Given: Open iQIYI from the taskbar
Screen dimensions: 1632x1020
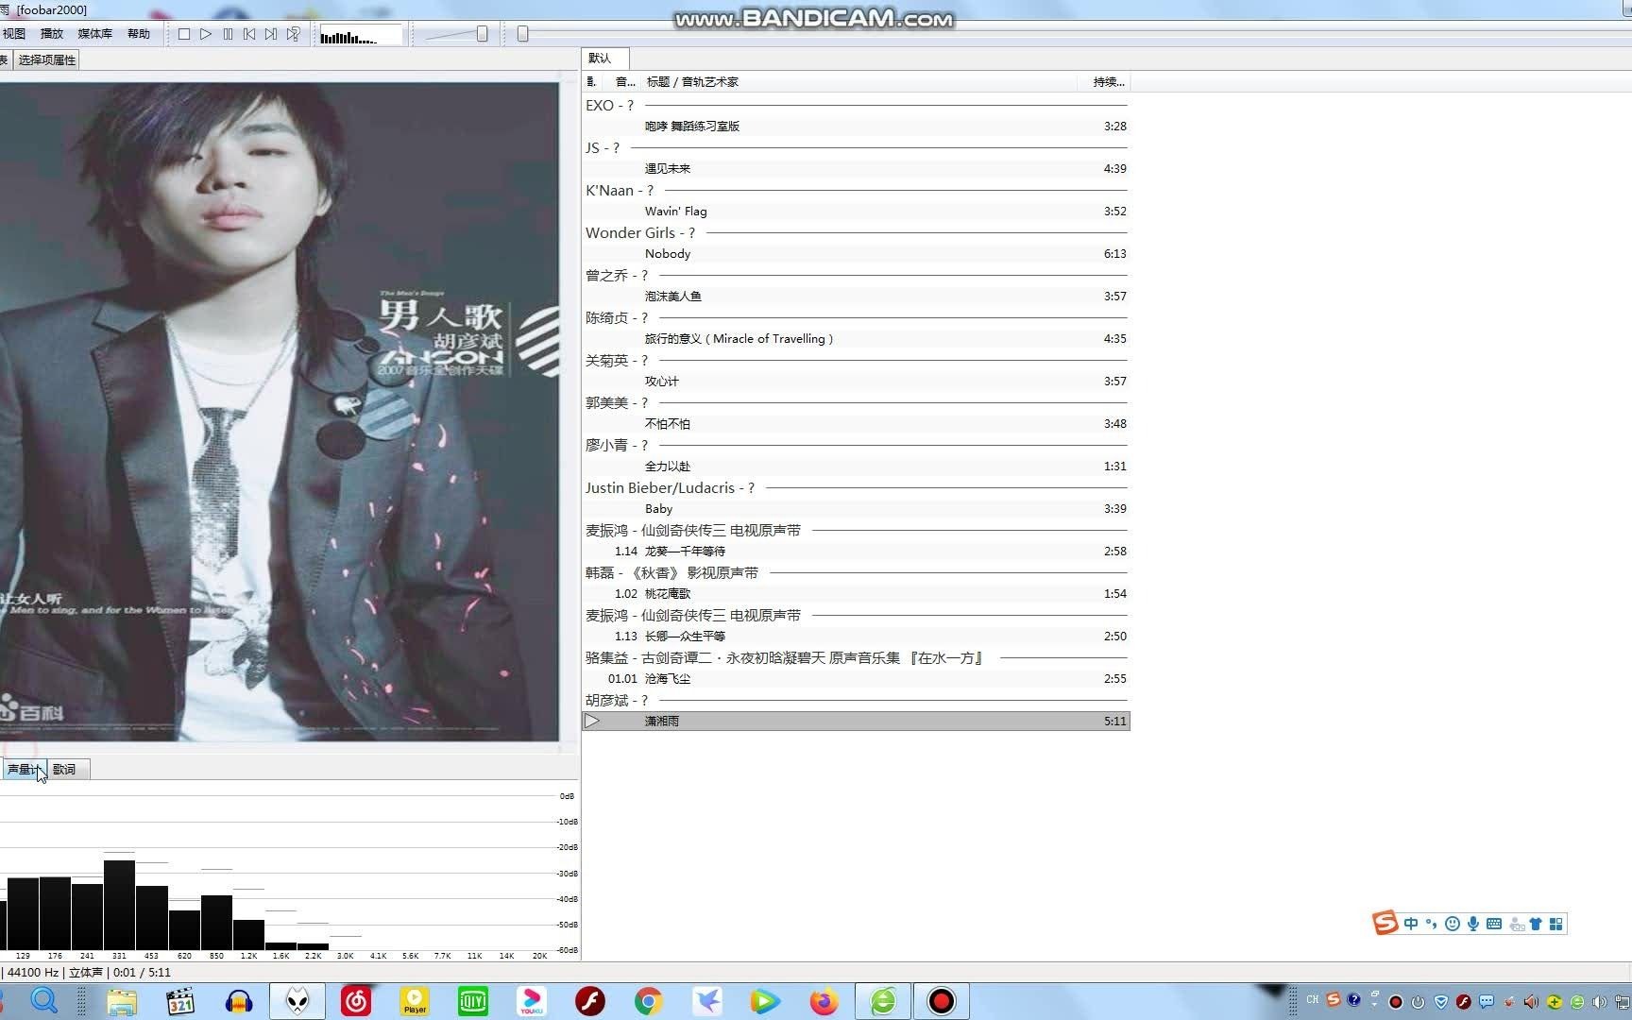Looking at the screenshot, I should (473, 1001).
